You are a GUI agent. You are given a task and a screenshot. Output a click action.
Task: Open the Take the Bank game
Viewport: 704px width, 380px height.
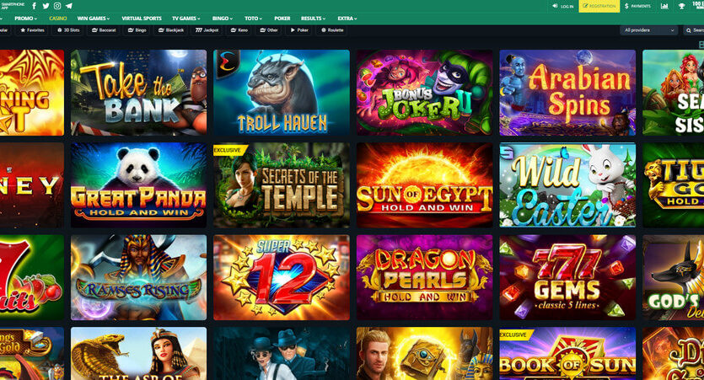click(139, 93)
